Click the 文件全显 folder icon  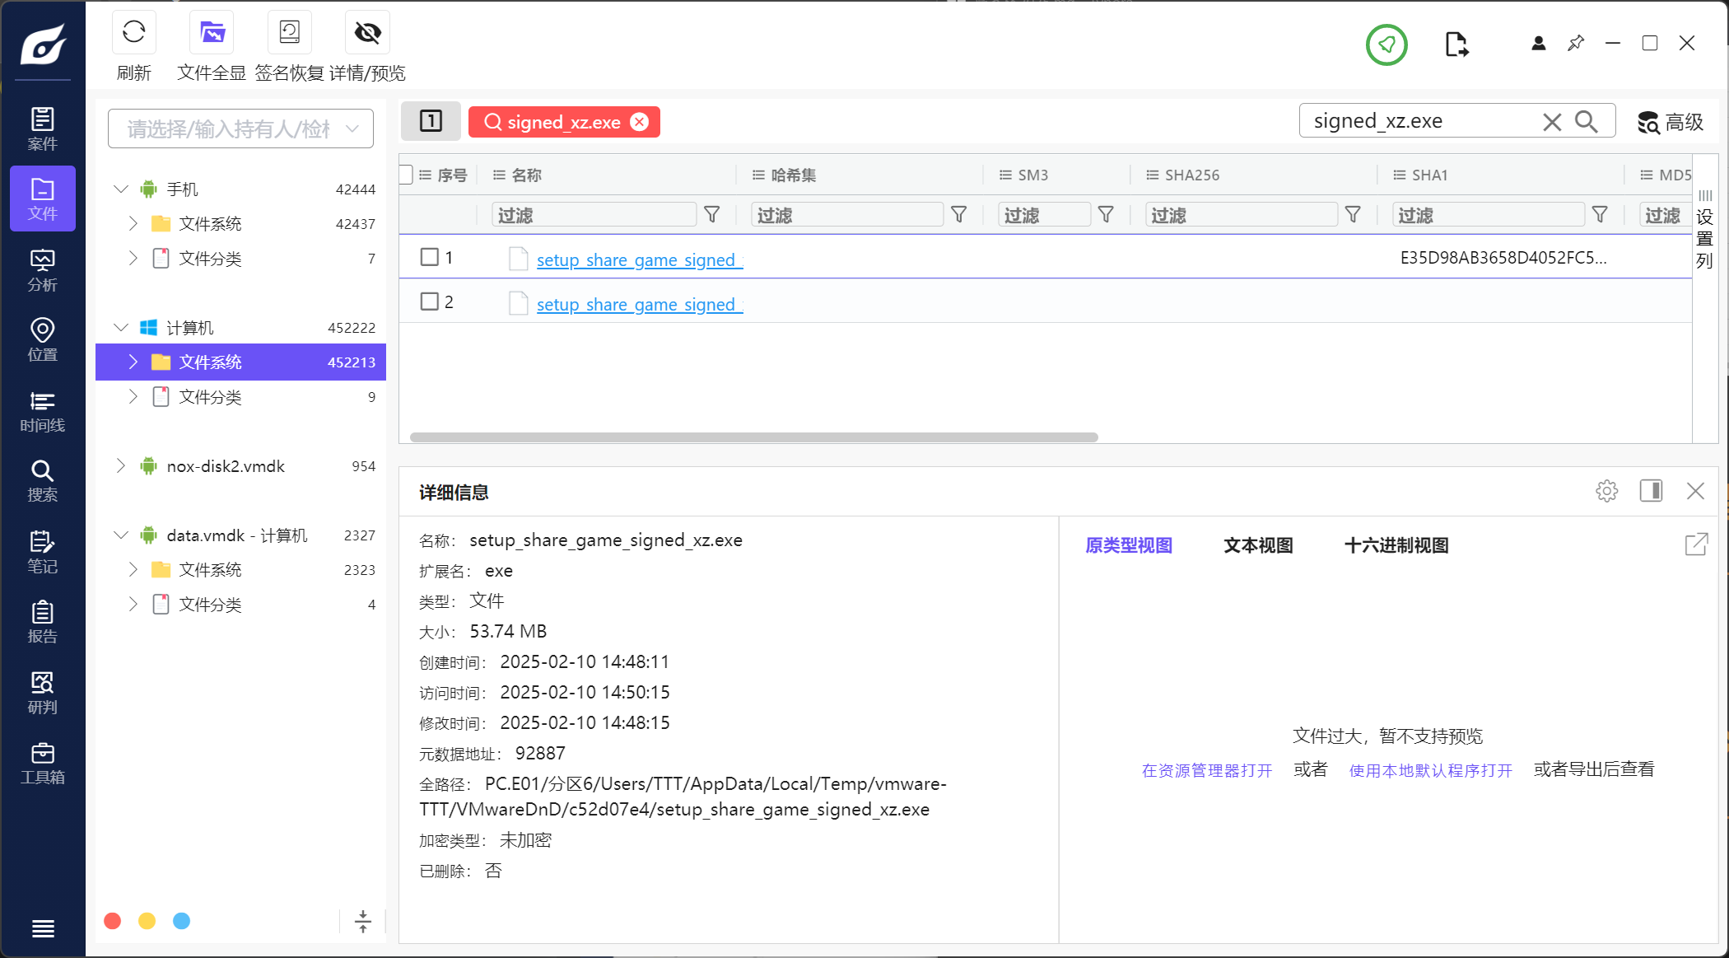click(212, 33)
